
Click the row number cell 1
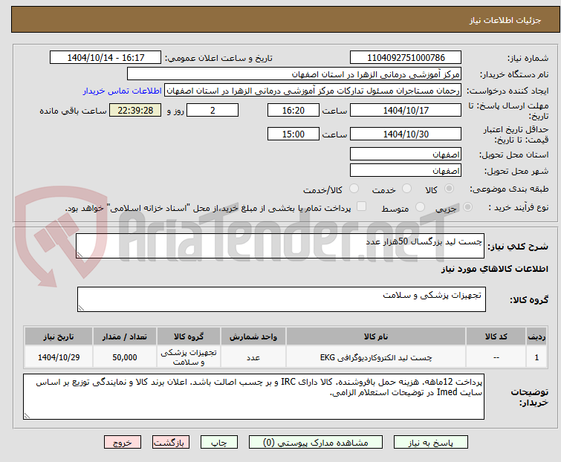pyautogui.click(x=536, y=357)
